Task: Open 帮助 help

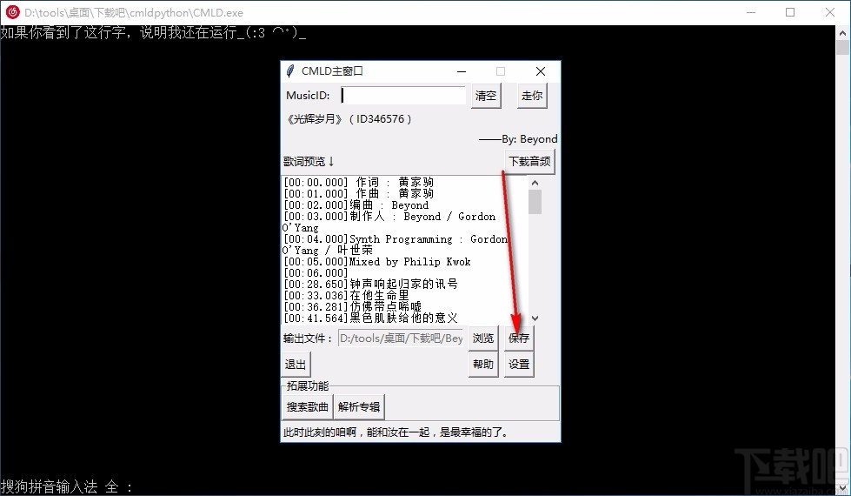Action: point(483,364)
